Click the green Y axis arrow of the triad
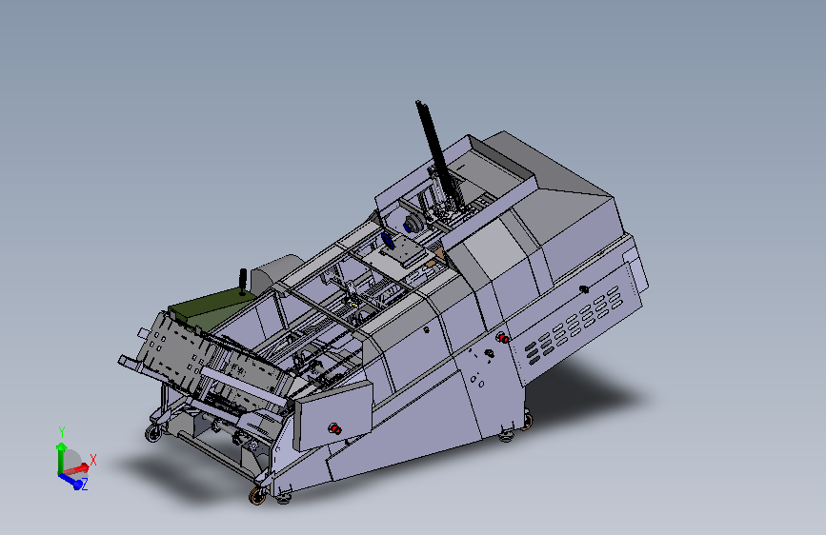826x535 pixels. click(x=61, y=457)
